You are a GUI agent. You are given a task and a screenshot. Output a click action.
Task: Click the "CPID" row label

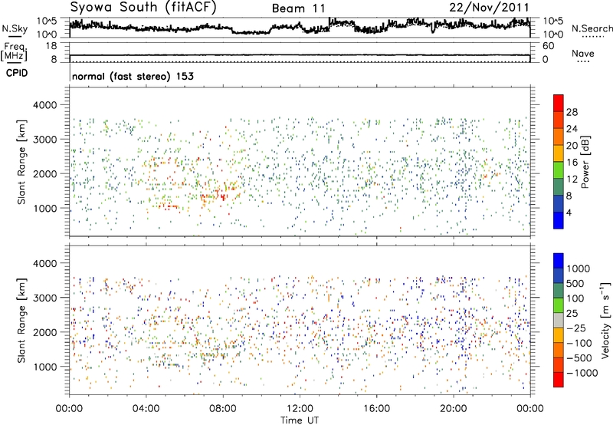(17, 73)
